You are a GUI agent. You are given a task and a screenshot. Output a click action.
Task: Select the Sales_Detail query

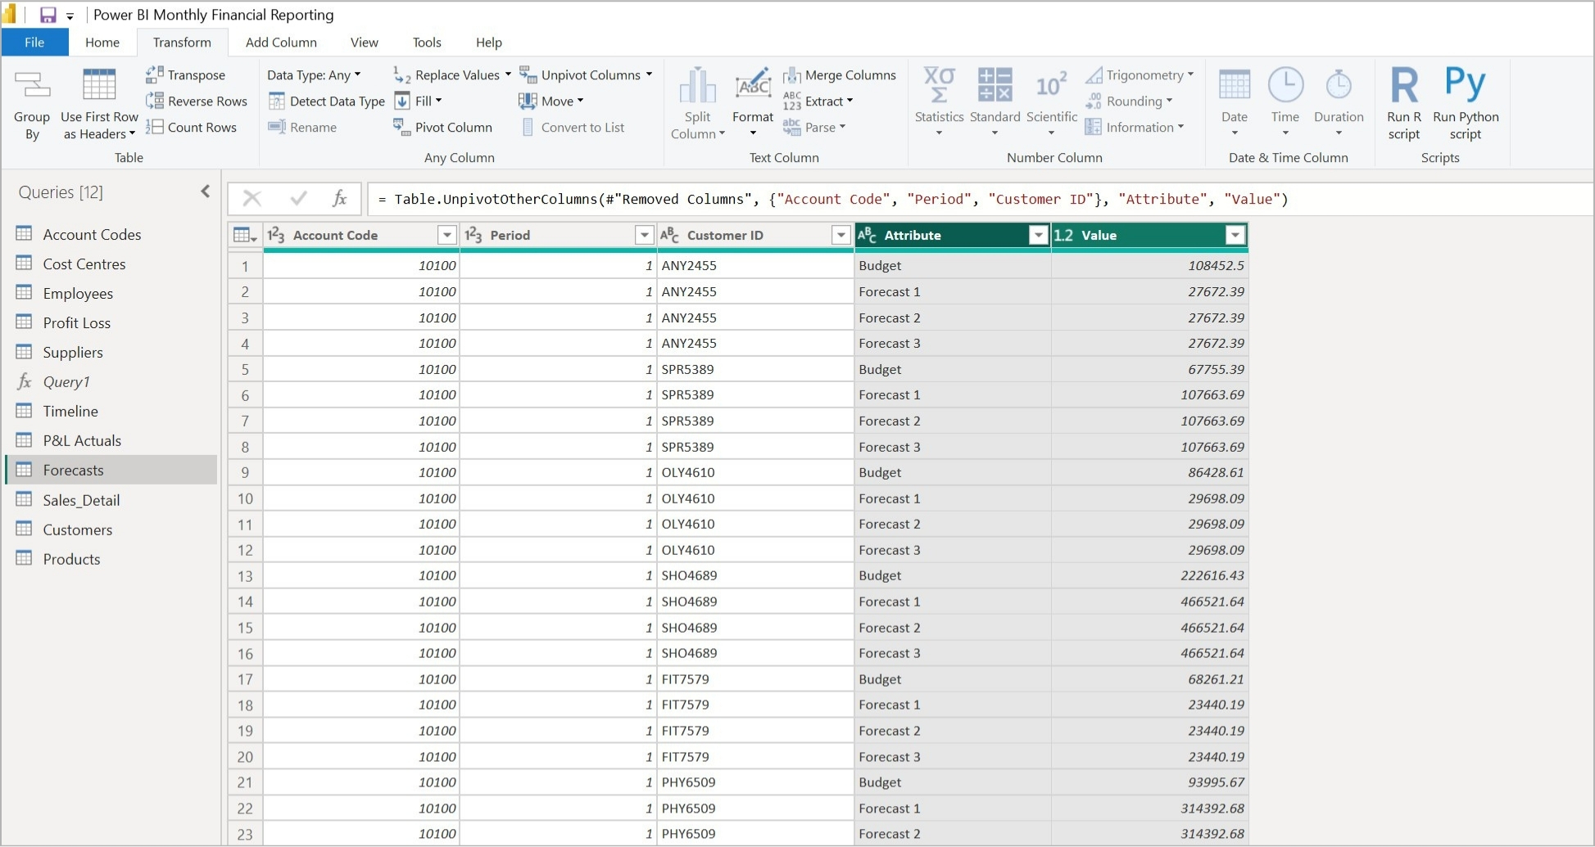pyautogui.click(x=81, y=500)
